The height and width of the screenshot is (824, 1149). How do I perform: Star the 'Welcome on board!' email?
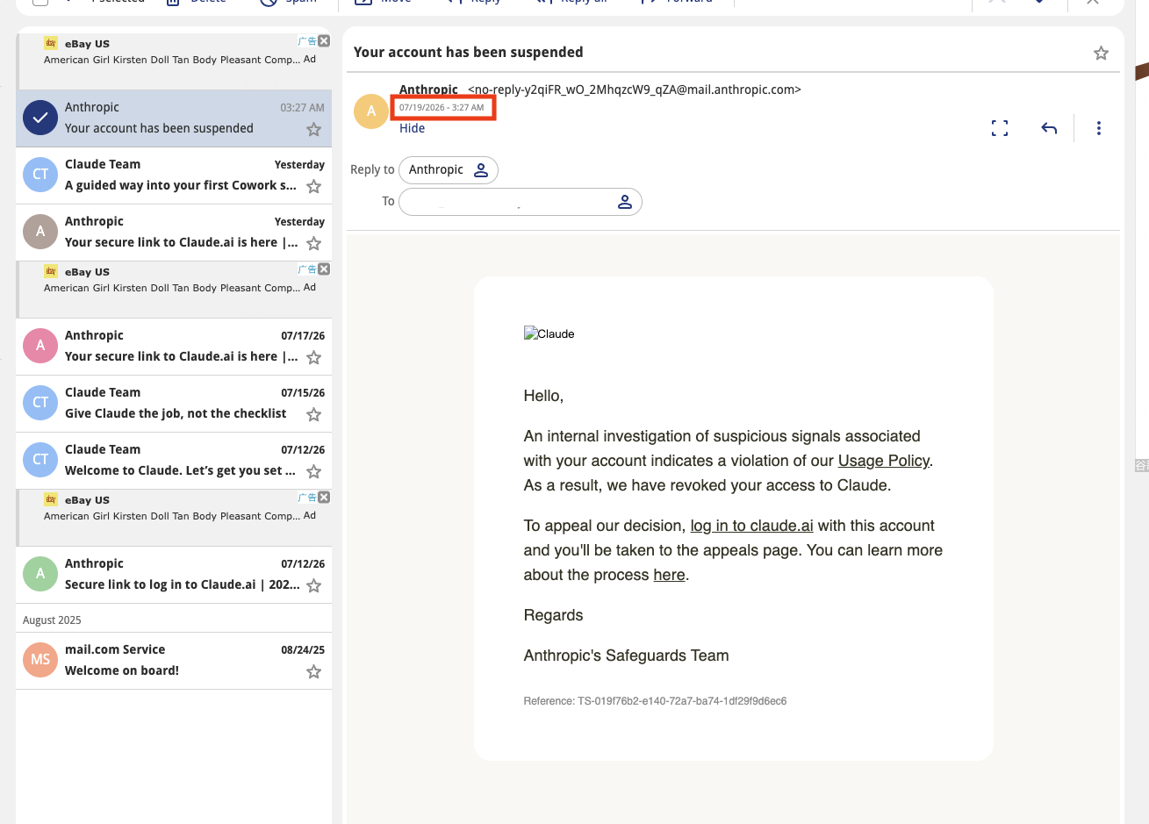[x=313, y=672]
